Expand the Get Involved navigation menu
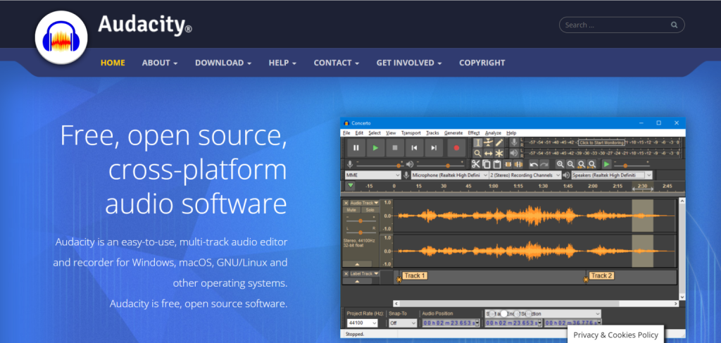This screenshot has width=721, height=343. (409, 63)
